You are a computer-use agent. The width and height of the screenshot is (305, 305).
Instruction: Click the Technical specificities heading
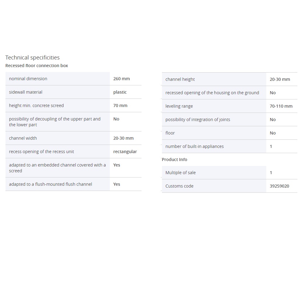pyautogui.click(x=32, y=58)
